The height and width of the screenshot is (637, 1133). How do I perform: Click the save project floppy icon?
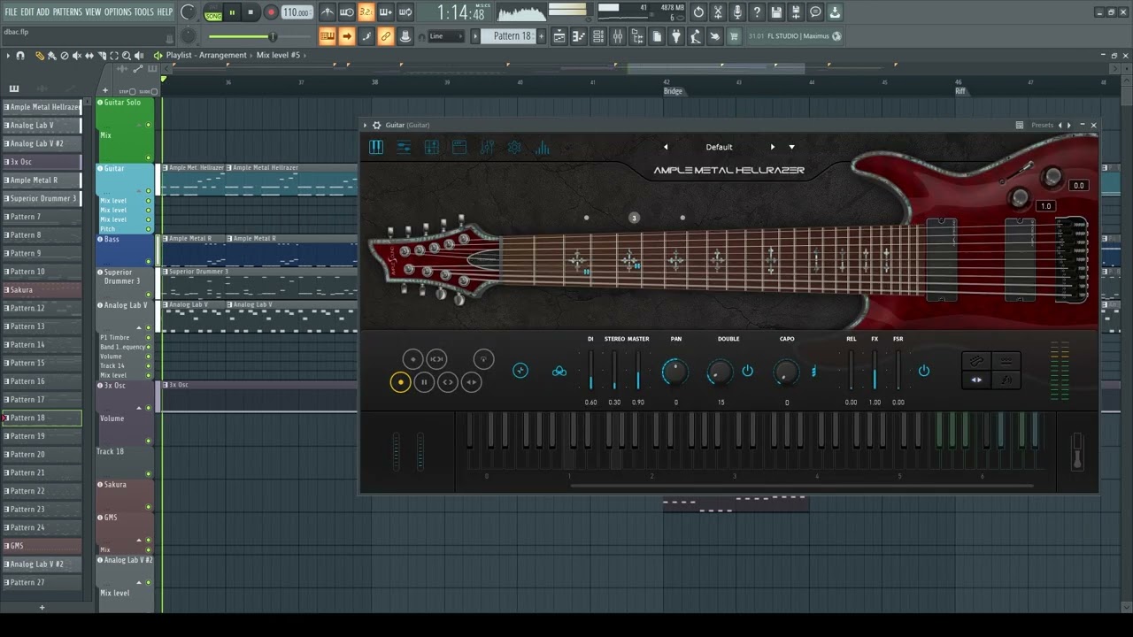(776, 12)
